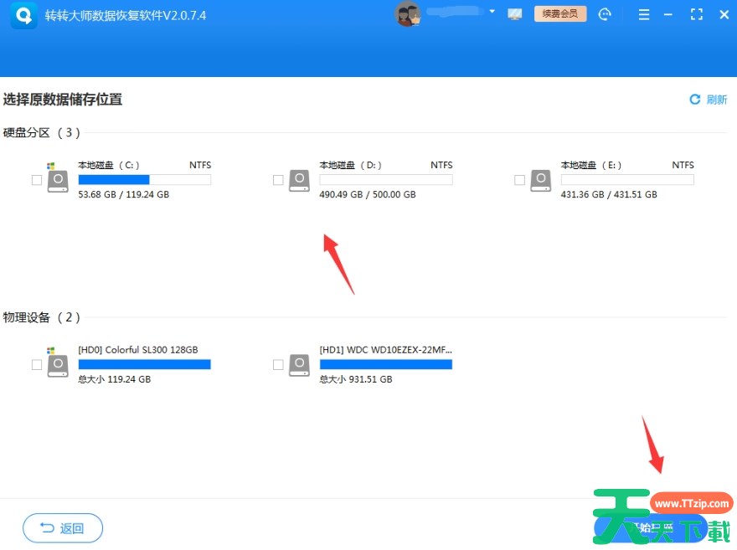Click the app logo icon in title bar
This screenshot has width=737, height=550.
[23, 16]
